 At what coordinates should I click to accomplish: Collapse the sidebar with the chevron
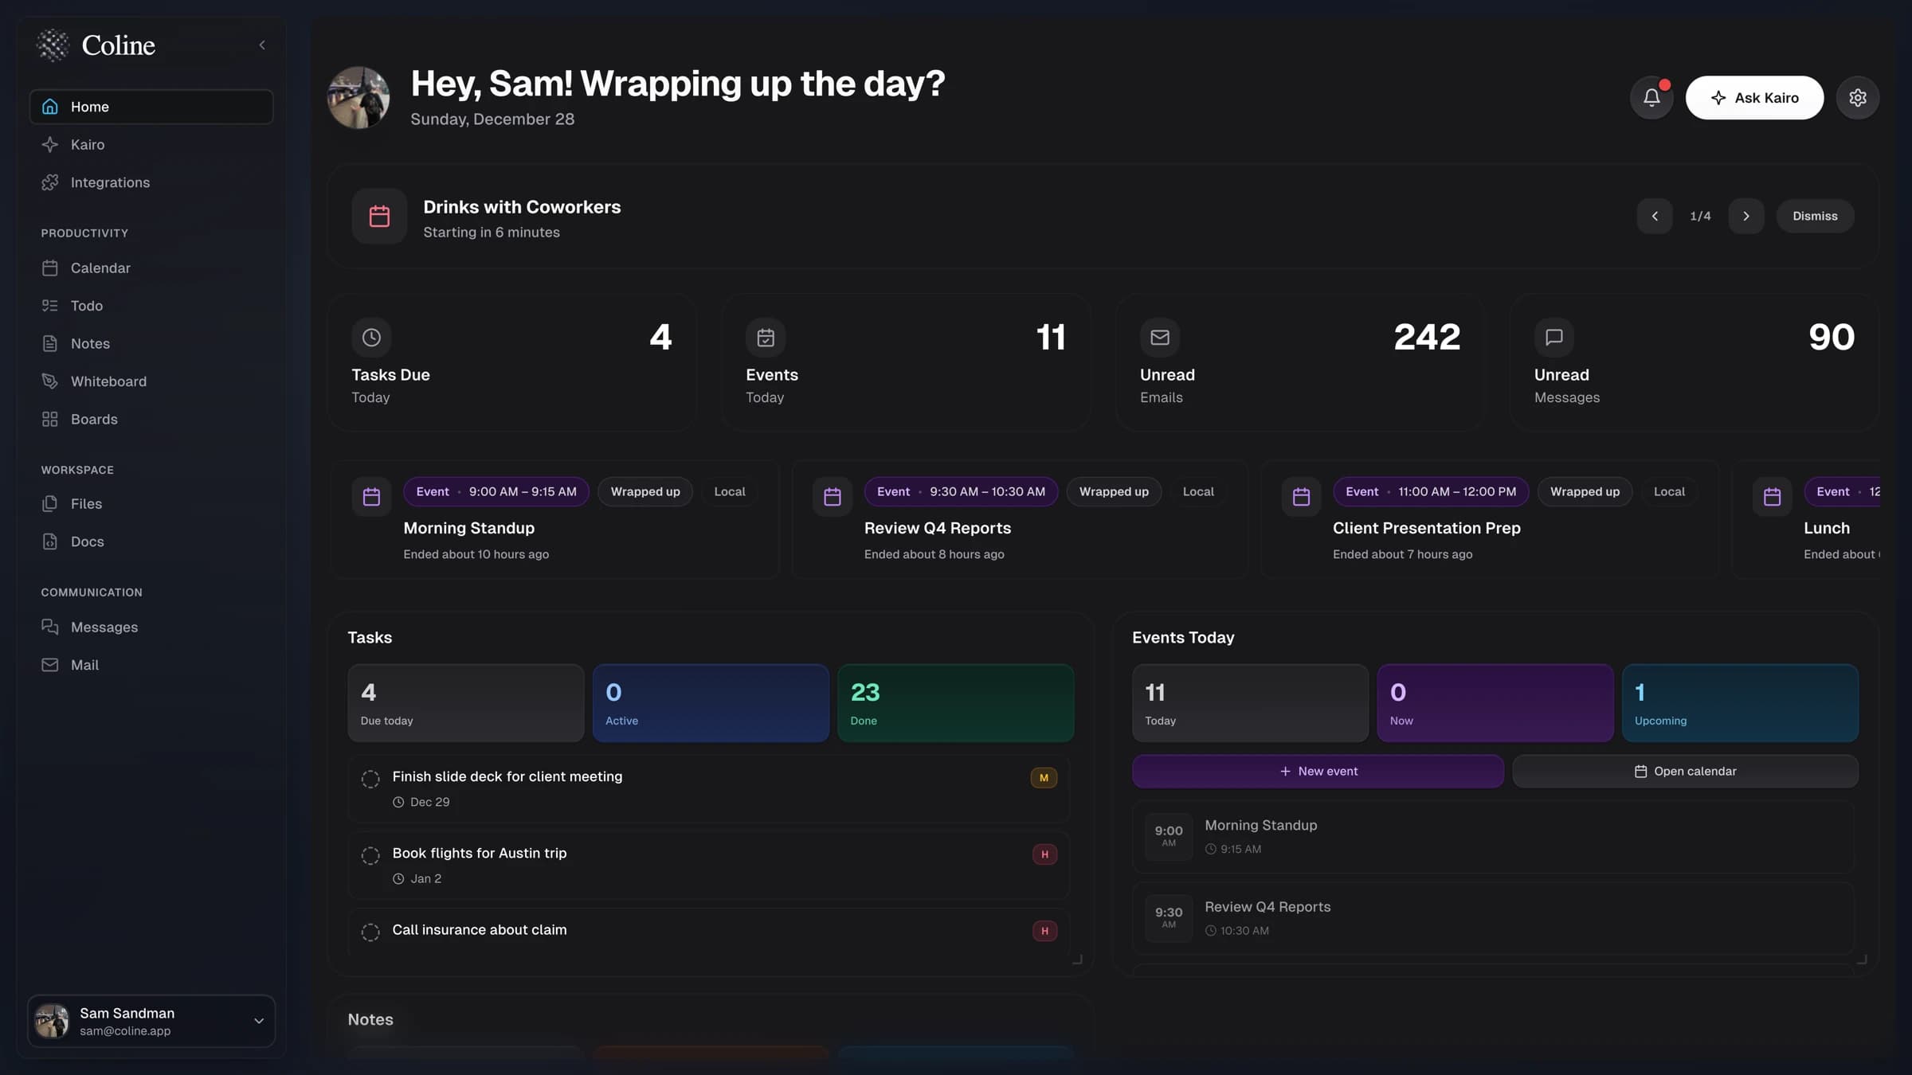point(262,45)
